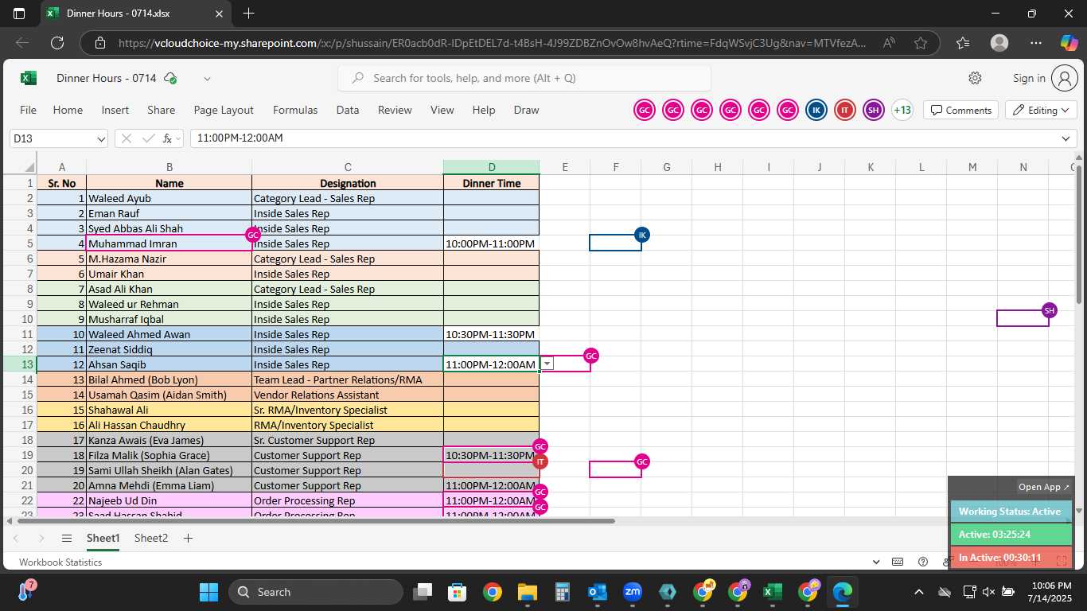The image size is (1087, 611).
Task: Add this page to favorites star icon
Action: 921,43
